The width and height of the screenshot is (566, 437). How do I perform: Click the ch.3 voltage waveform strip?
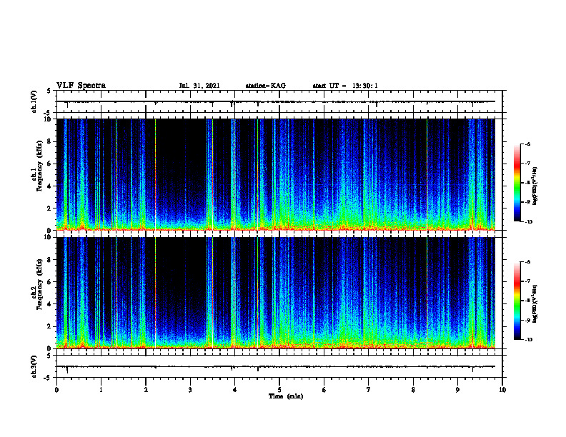pos(279,366)
